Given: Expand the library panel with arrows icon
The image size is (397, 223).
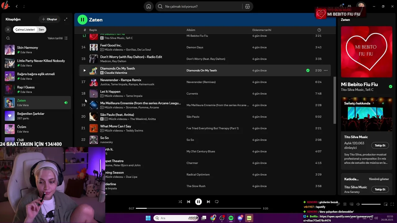Looking at the screenshot, I should tap(66, 19).
